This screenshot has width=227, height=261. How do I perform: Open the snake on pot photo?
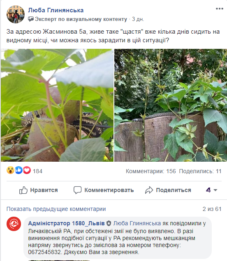(57, 105)
